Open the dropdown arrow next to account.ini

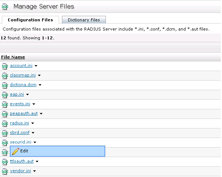tap(36, 66)
